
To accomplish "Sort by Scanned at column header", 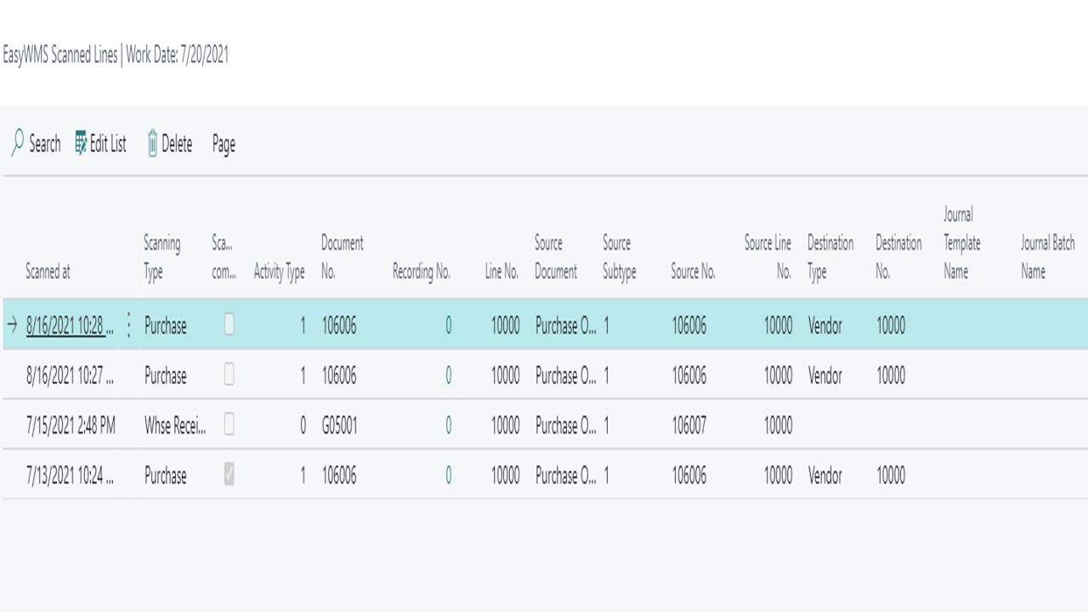I will click(48, 272).
